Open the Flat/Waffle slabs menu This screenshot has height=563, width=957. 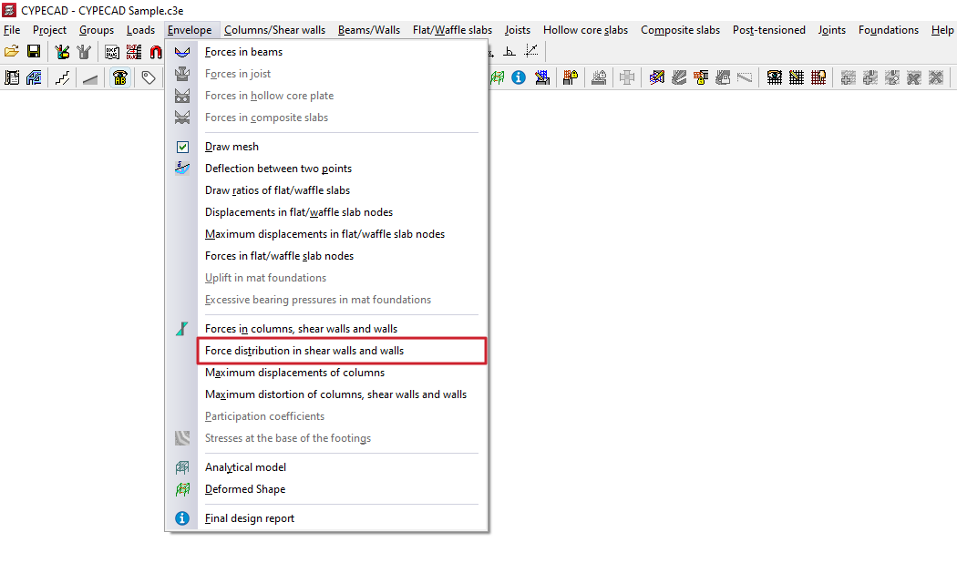click(x=452, y=30)
